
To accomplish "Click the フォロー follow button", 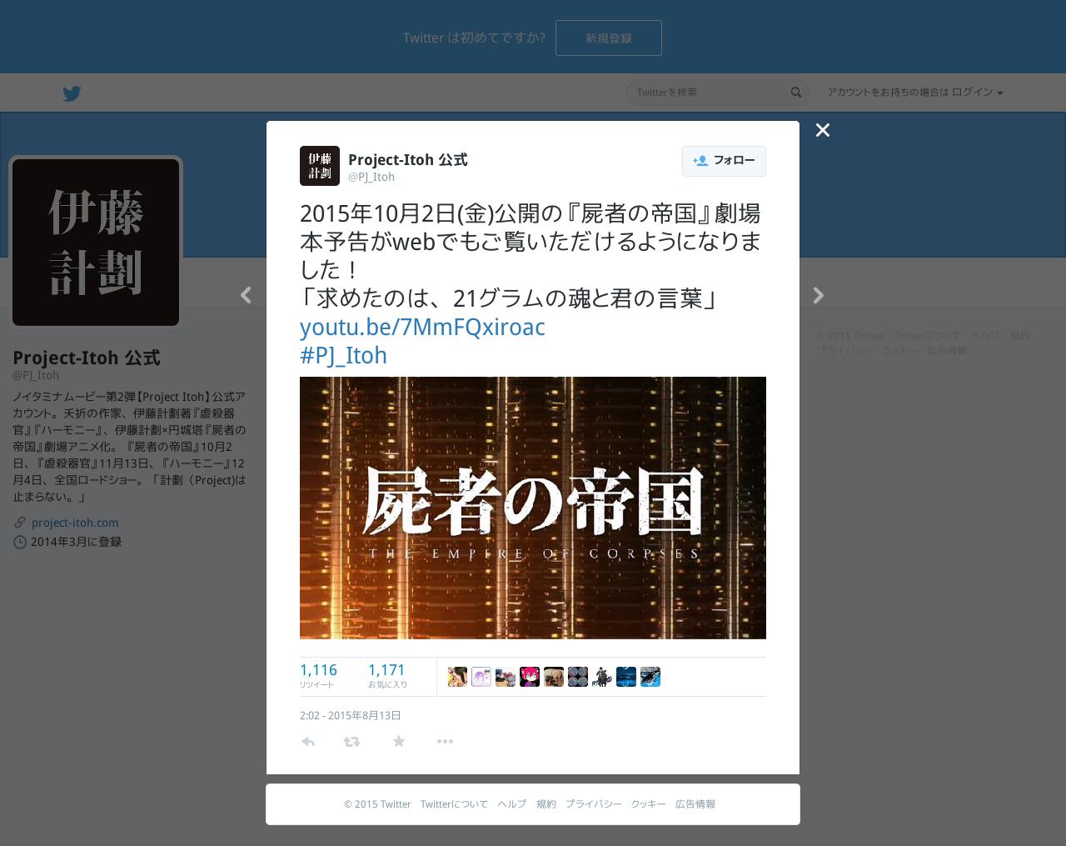I will [x=724, y=161].
